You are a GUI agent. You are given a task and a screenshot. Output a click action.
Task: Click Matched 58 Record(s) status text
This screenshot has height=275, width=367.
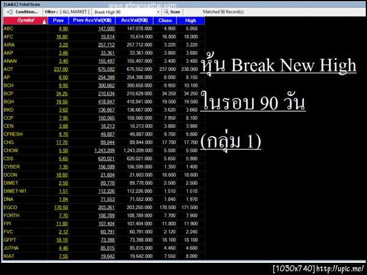[x=223, y=12]
